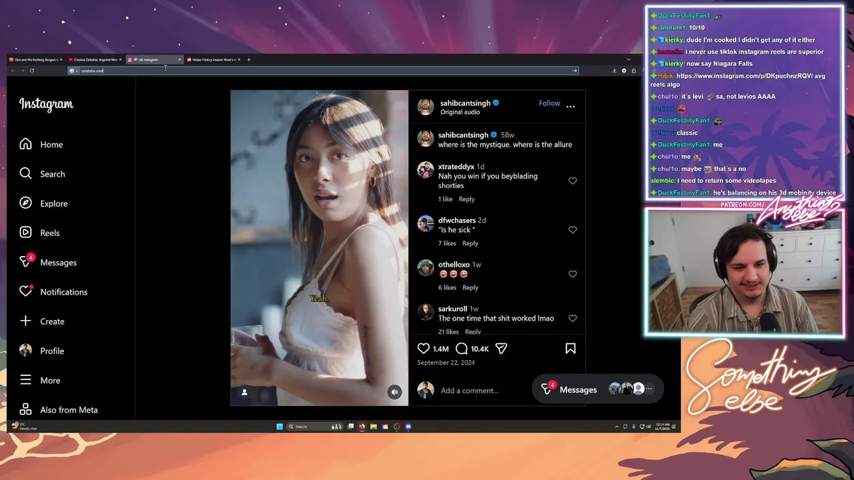The height and width of the screenshot is (480, 854).
Task: Click the weather widget on taskbar
Action: click(25, 427)
